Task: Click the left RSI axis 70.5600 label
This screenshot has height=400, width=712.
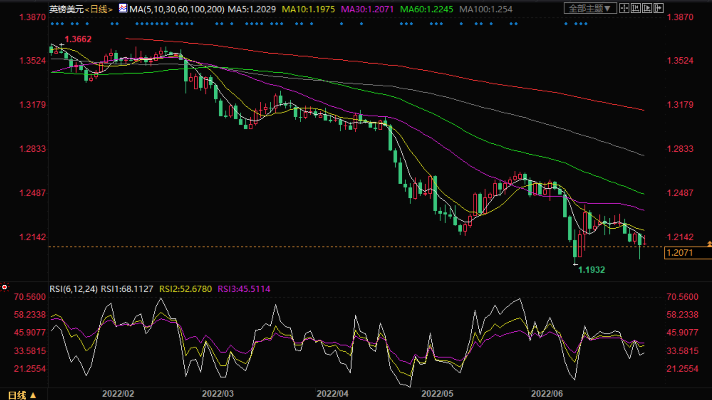Action: click(x=30, y=297)
